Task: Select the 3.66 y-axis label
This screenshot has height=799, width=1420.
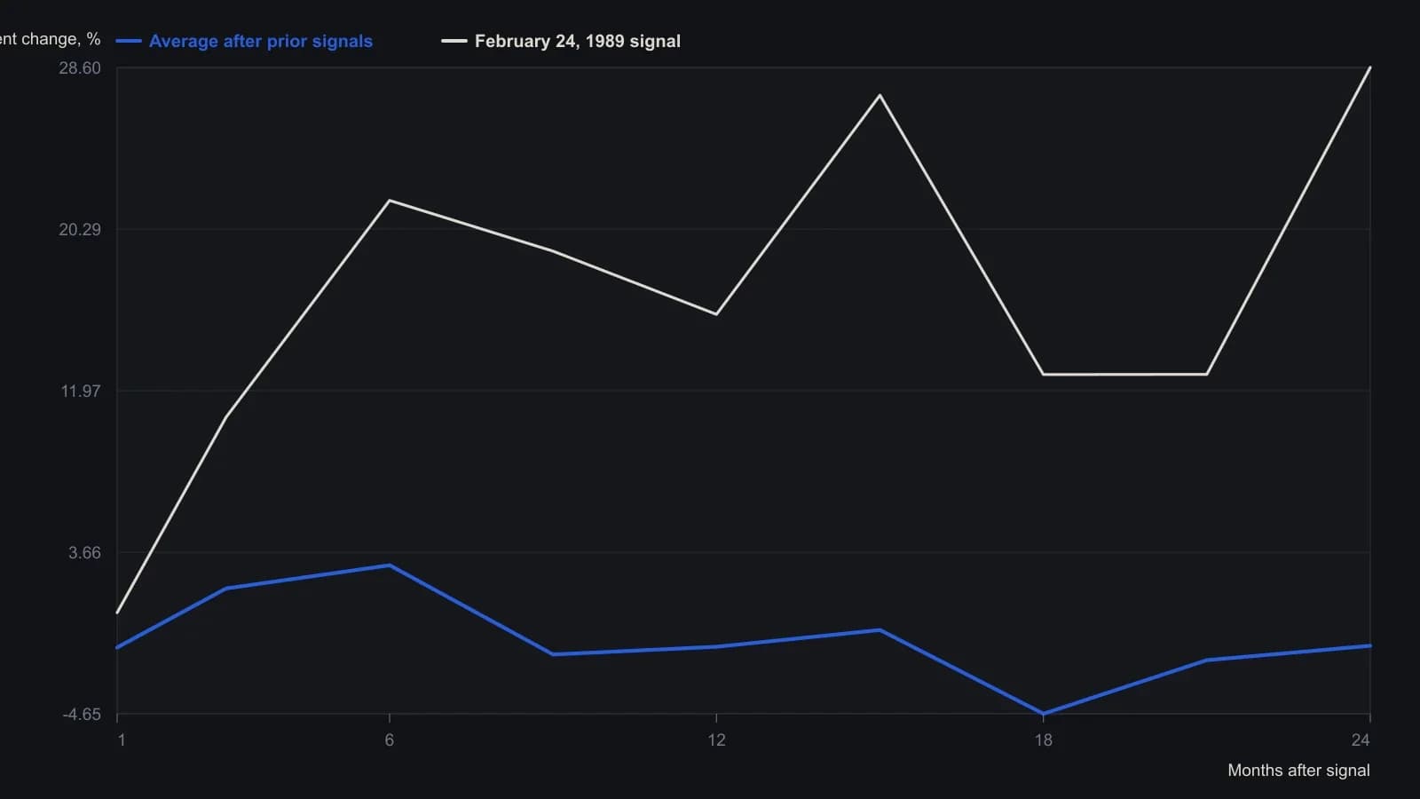Action: [84, 553]
